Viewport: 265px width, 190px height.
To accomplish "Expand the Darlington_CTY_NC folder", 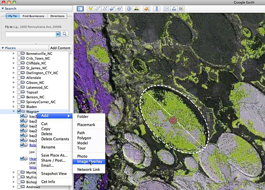I will 14,73.
